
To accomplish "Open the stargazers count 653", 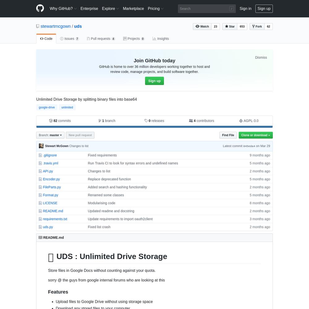I will [x=242, y=26].
